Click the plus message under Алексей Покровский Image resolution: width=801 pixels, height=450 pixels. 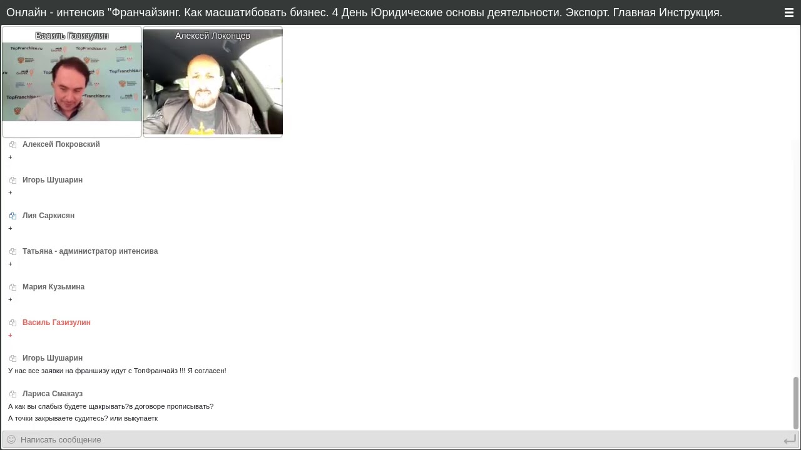point(10,157)
